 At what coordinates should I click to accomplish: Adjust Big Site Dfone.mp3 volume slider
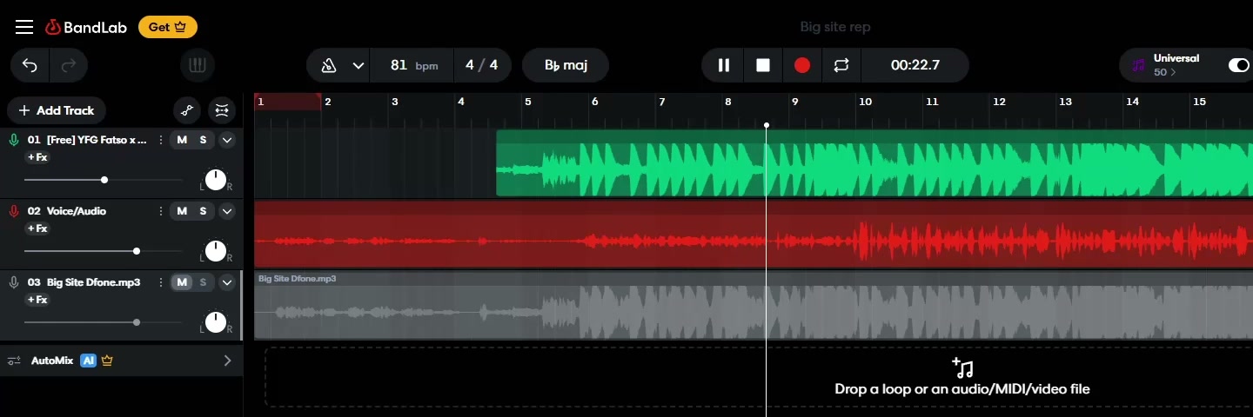click(104, 322)
